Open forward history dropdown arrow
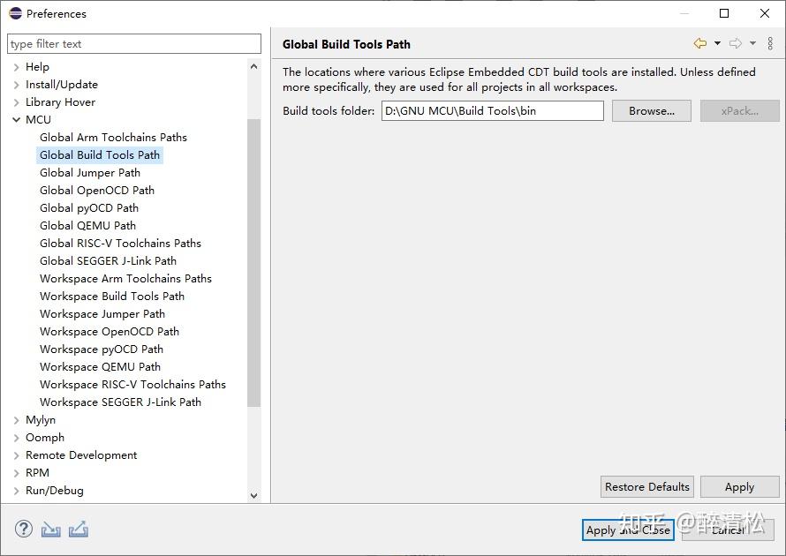This screenshot has width=786, height=556. point(752,43)
